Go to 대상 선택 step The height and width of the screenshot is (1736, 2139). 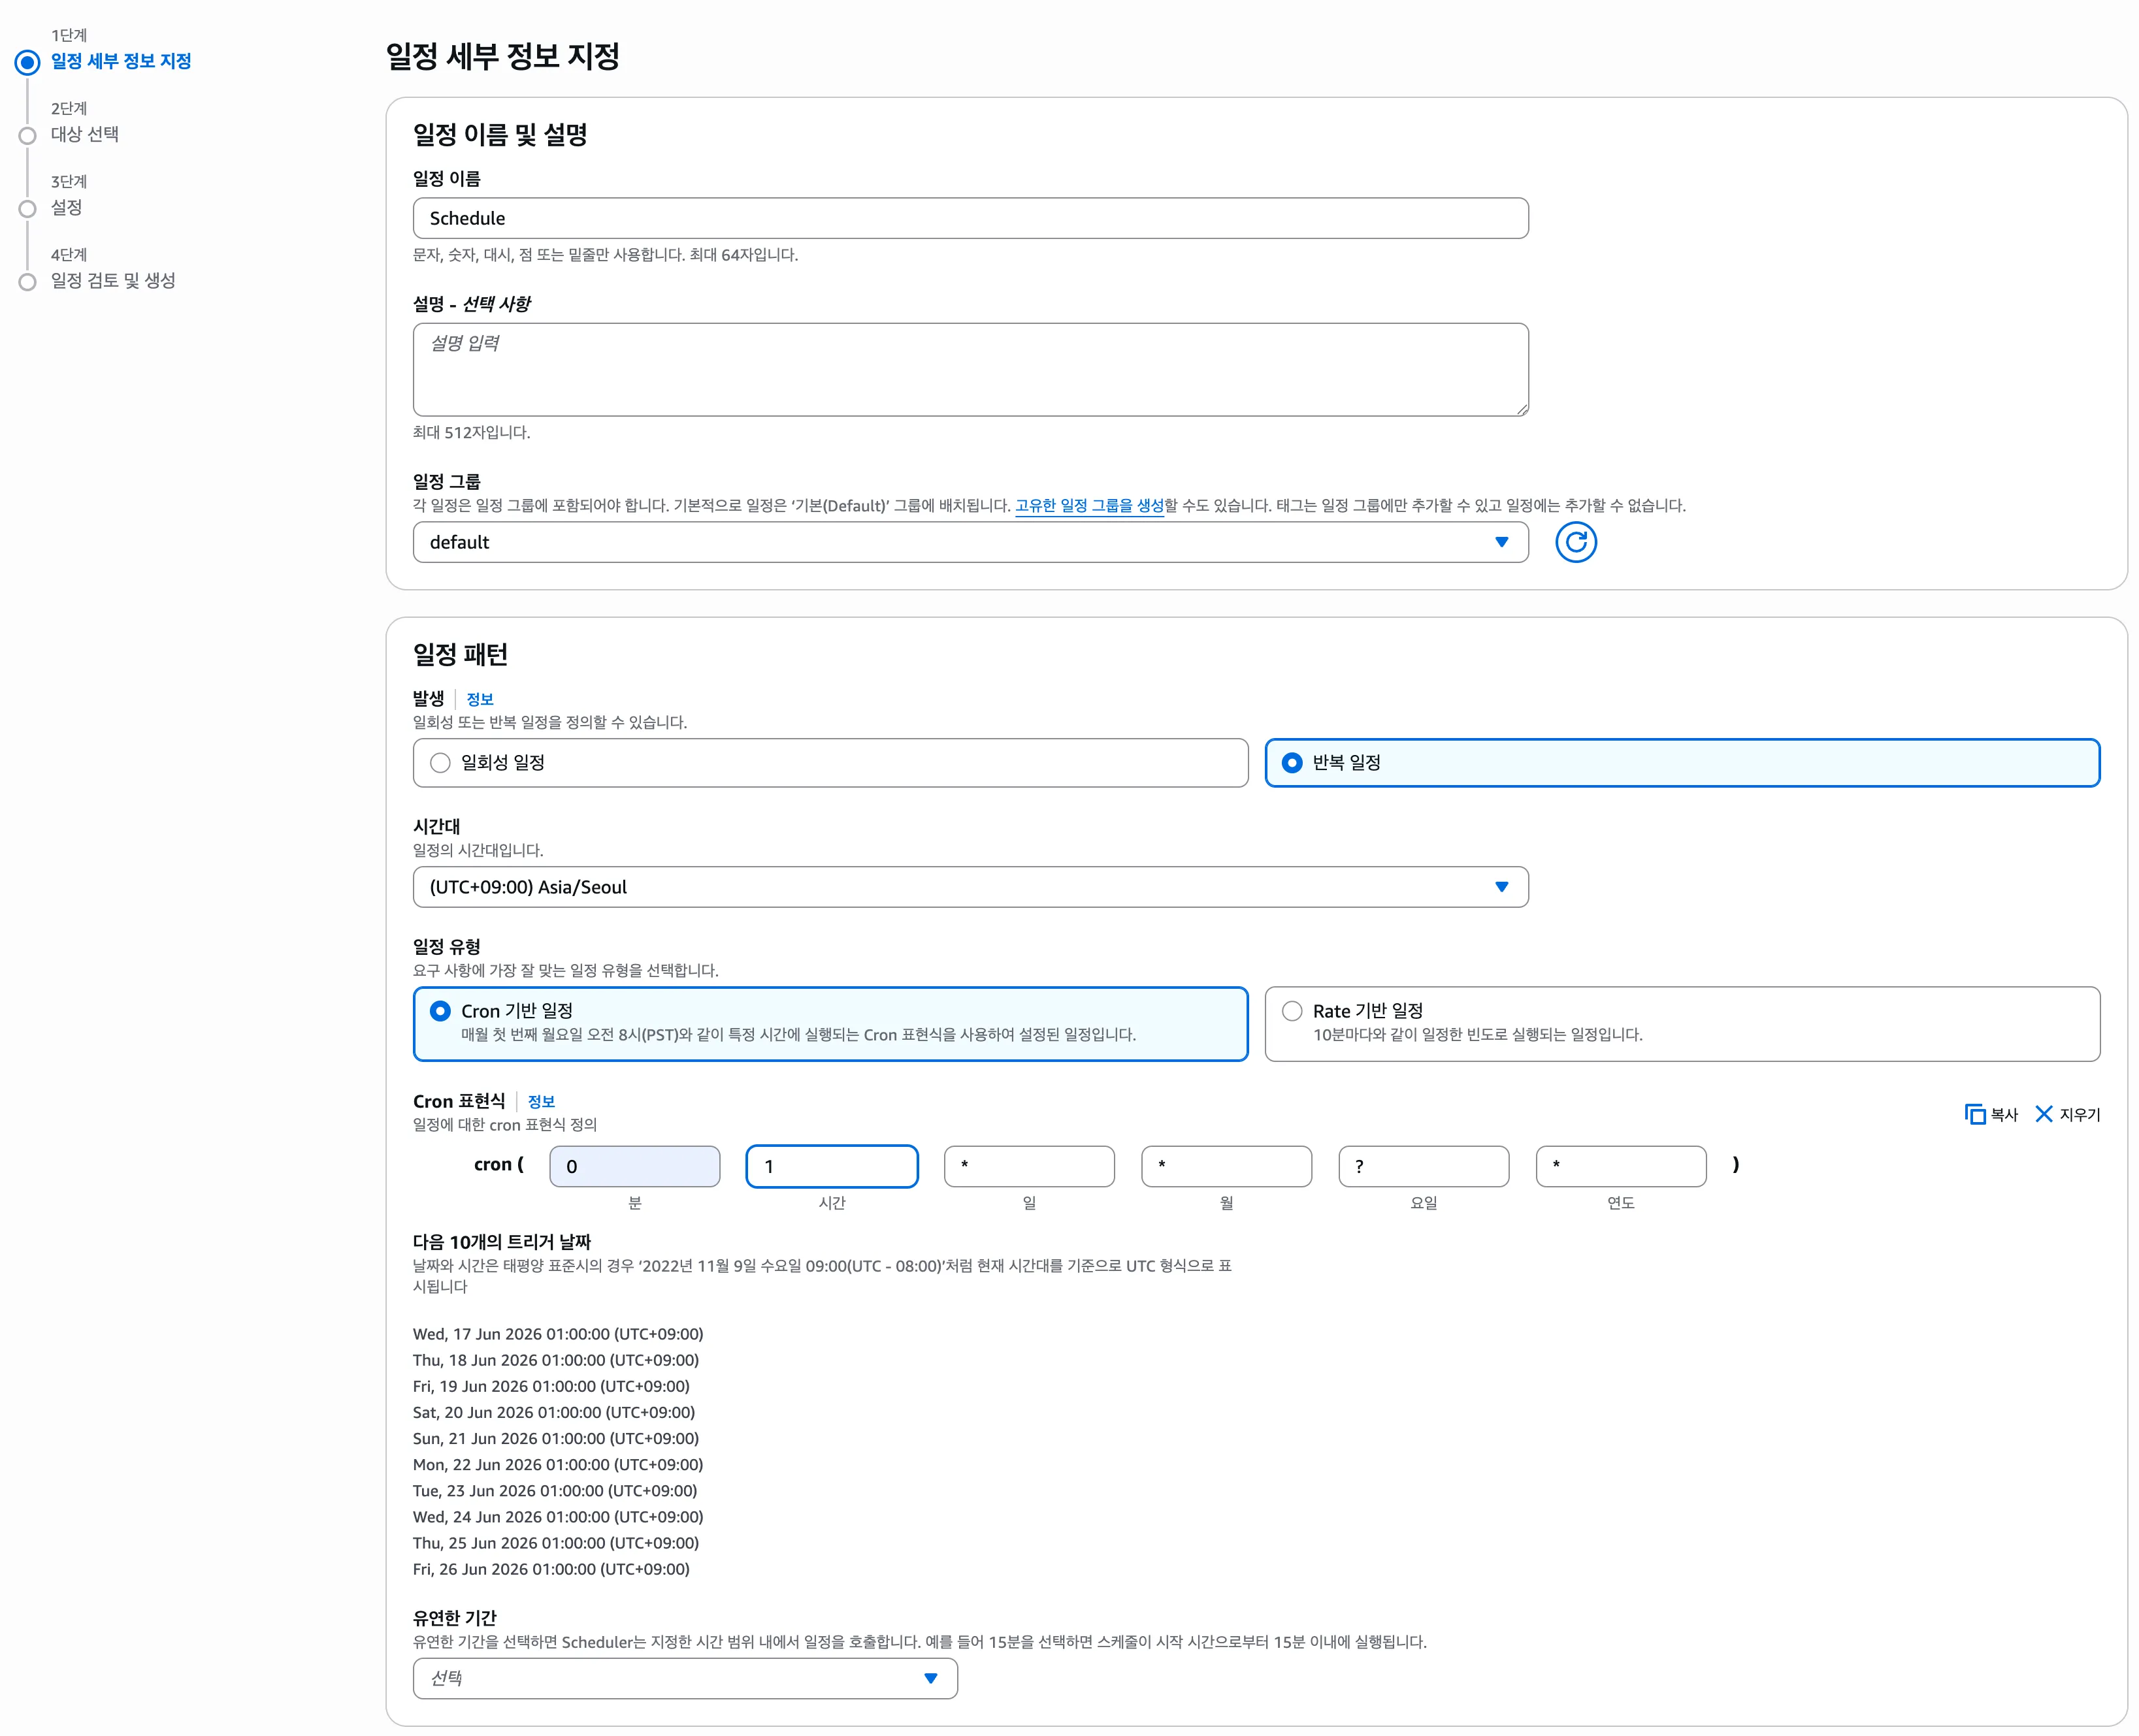coord(85,134)
